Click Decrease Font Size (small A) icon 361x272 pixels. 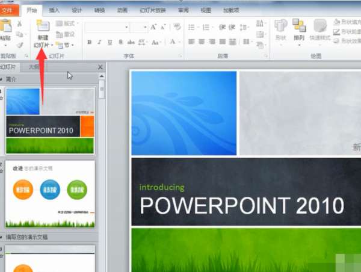[163, 27]
